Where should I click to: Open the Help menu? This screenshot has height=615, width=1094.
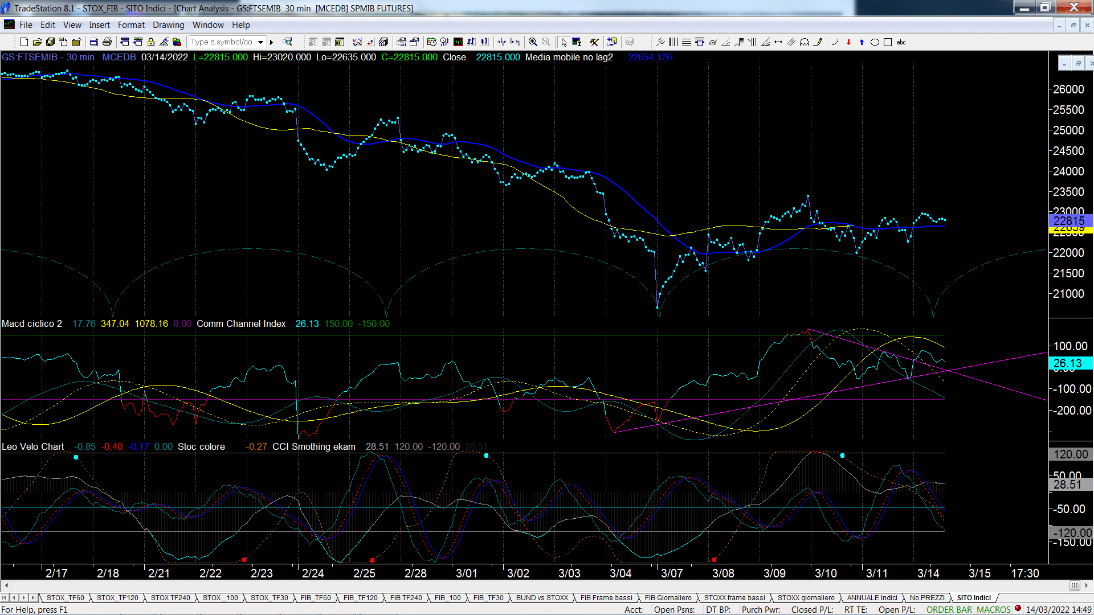point(240,25)
